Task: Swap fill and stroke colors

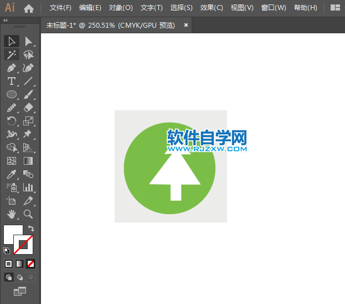Action: pyautogui.click(x=31, y=229)
